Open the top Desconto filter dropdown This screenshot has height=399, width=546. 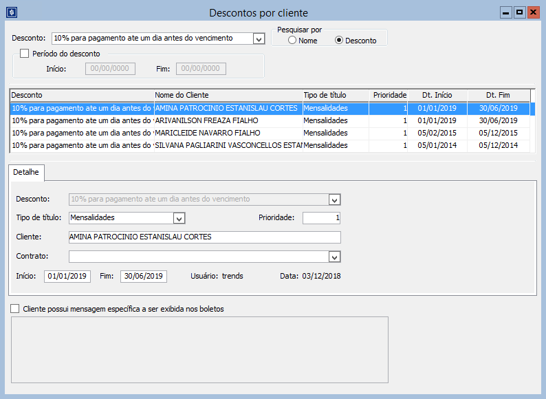(x=259, y=39)
